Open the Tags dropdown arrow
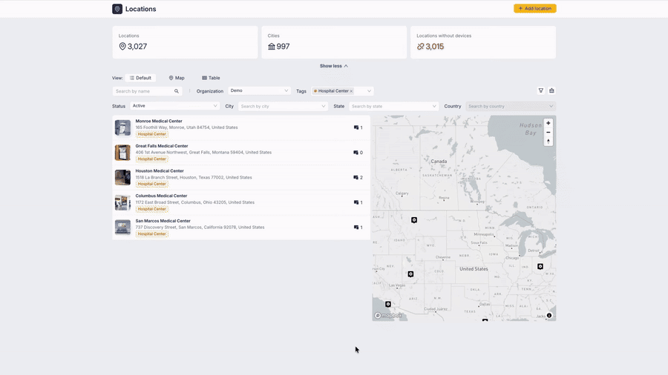Image resolution: width=668 pixels, height=375 pixels. [369, 91]
